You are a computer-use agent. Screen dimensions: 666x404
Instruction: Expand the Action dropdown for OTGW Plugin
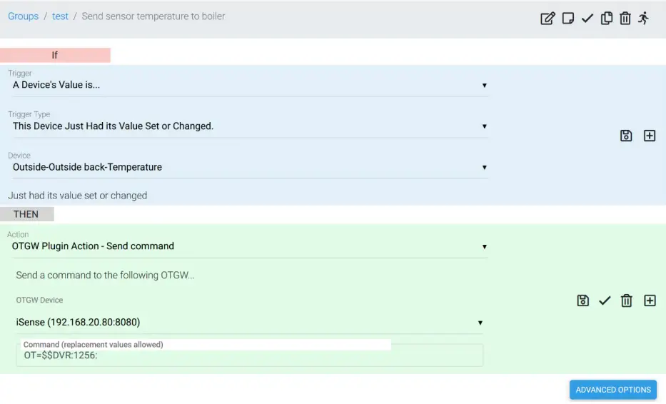(250, 246)
